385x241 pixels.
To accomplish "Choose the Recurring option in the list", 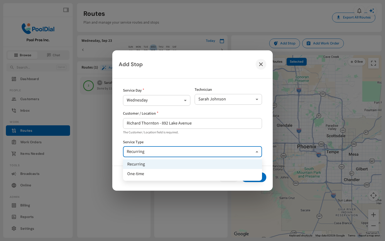I will [x=192, y=164].
